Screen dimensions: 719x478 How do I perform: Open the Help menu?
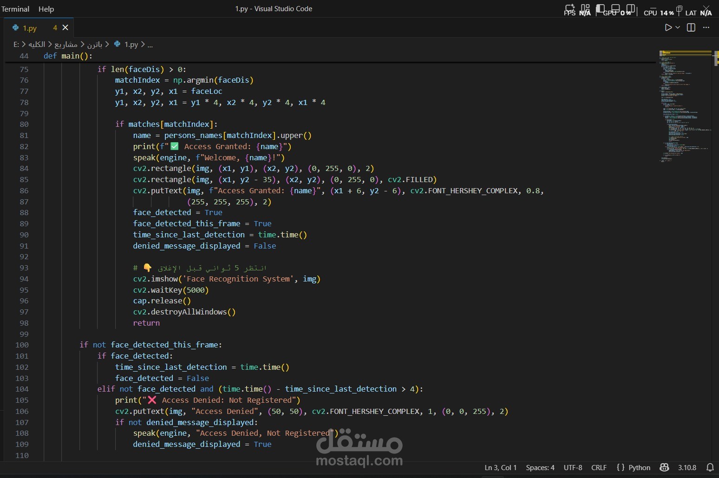click(46, 9)
